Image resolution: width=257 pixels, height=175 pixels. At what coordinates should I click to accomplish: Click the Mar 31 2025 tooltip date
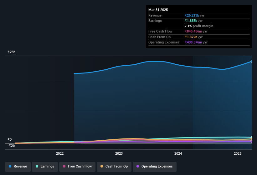click(x=158, y=10)
